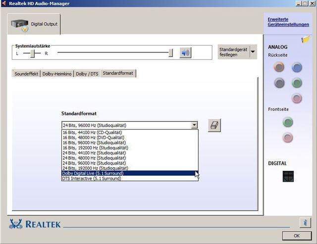Close the Realtek HD Audio-Manager window

coord(312,3)
